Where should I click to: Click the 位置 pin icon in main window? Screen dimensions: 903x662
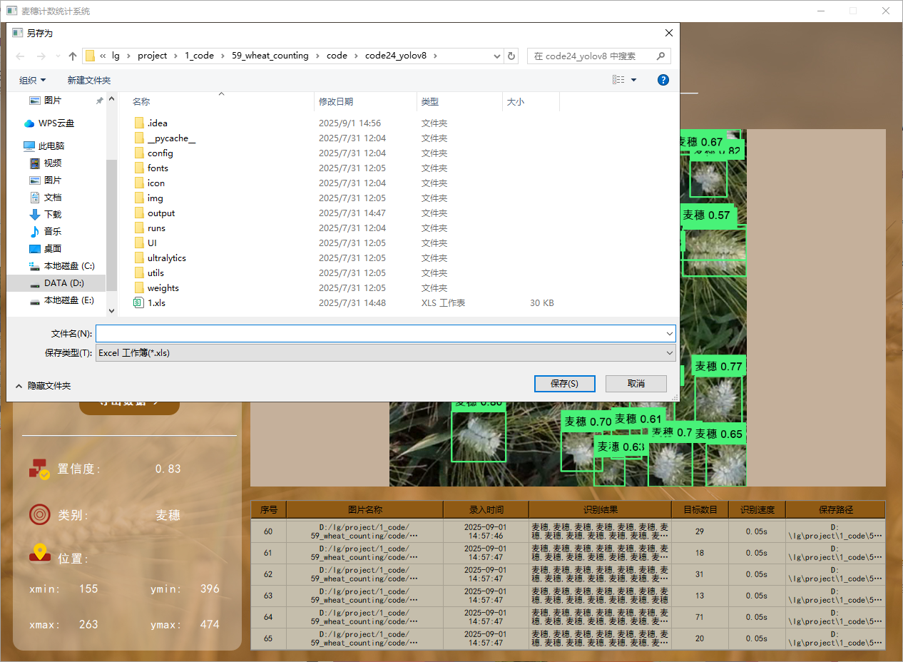pyautogui.click(x=39, y=554)
